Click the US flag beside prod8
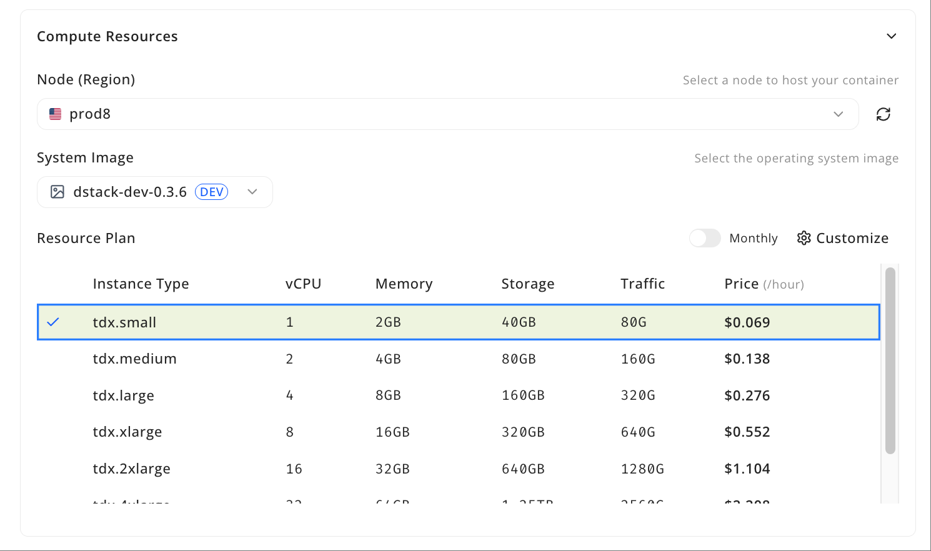Screen dimensions: 931x551 coord(55,114)
